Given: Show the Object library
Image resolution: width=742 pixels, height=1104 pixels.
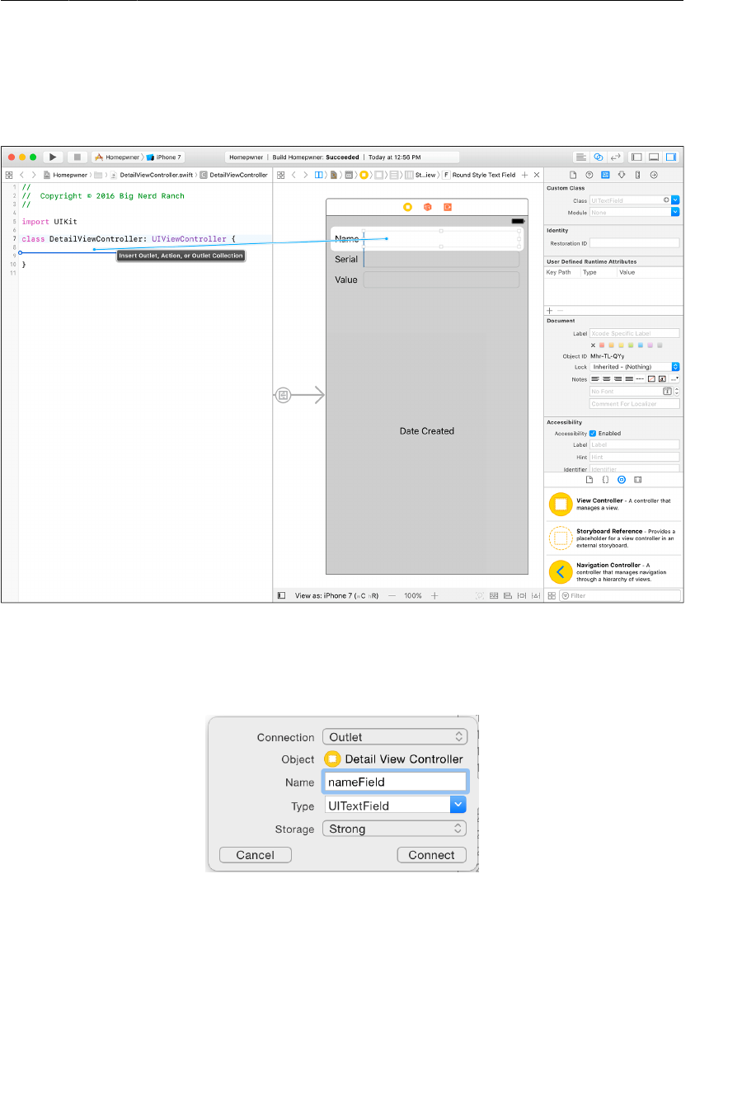Looking at the screenshot, I should point(622,479).
